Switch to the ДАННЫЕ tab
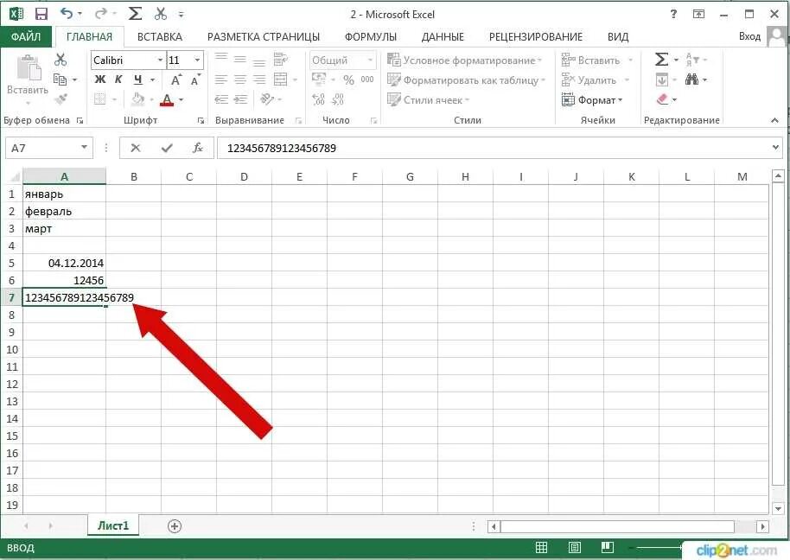This screenshot has height=560, width=790. [x=443, y=37]
